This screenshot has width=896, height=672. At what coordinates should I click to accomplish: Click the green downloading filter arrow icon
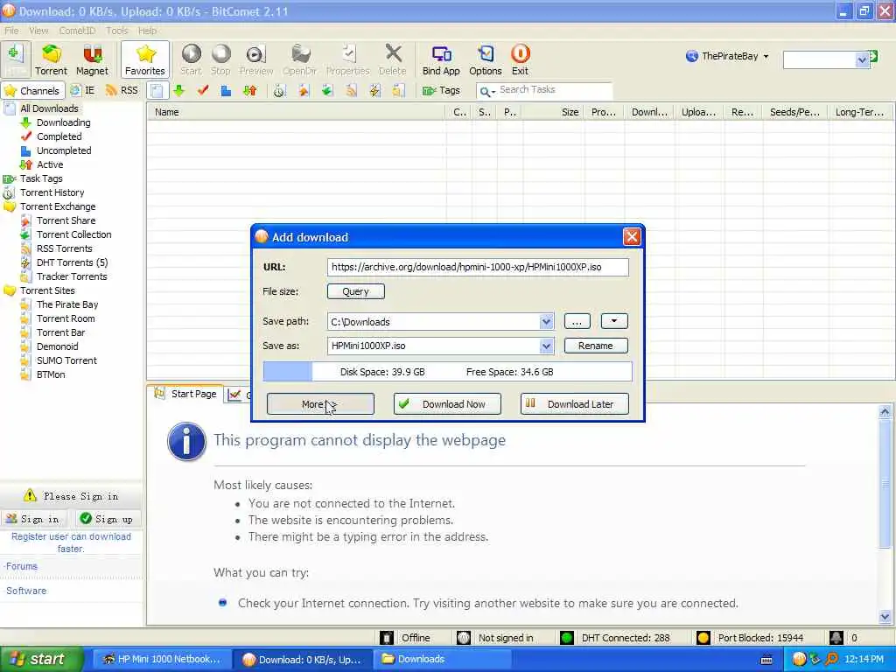point(178,90)
